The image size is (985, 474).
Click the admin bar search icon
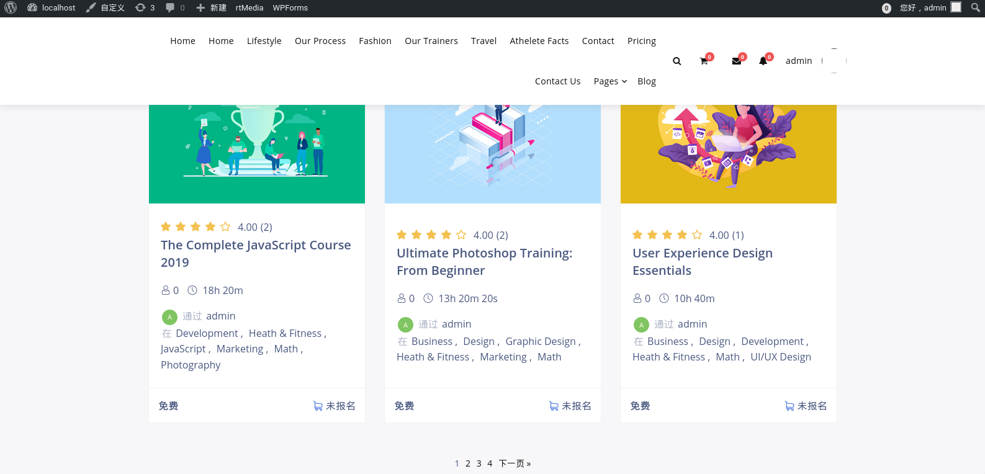[976, 7]
